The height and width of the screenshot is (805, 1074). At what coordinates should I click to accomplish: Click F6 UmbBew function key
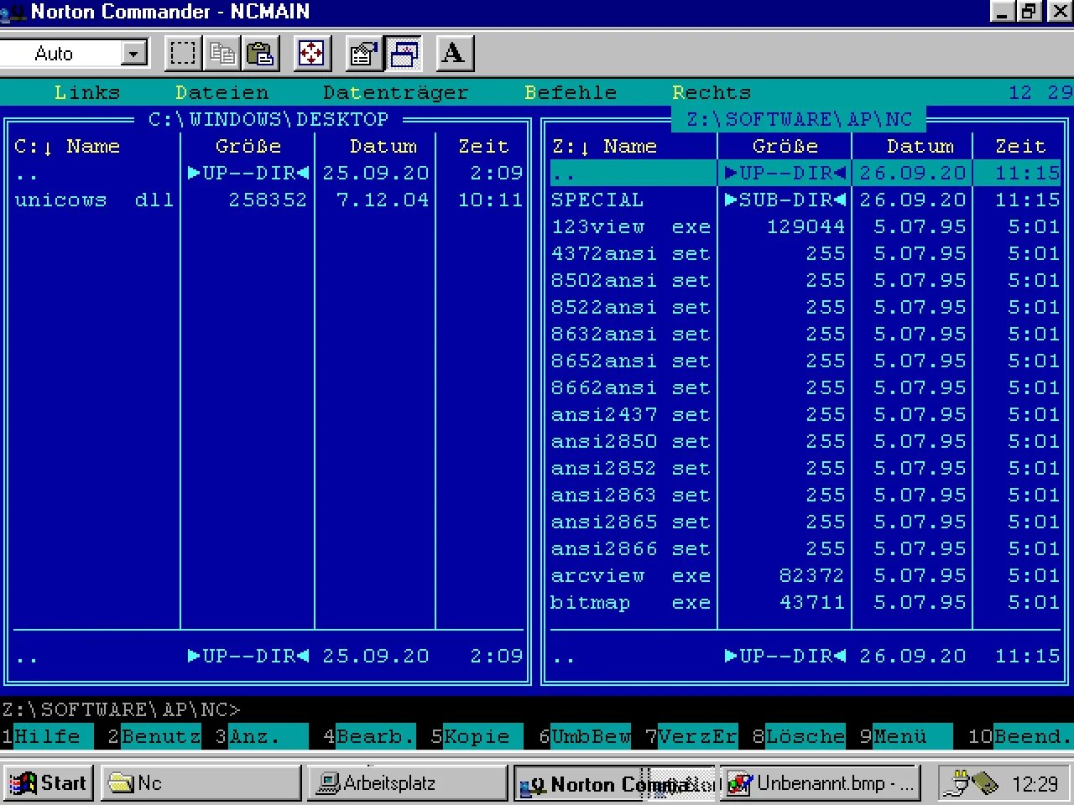click(x=584, y=736)
